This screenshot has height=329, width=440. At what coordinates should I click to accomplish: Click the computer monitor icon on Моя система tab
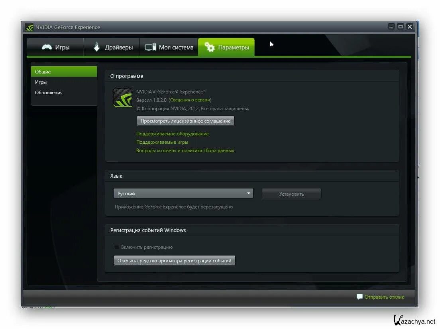click(150, 47)
